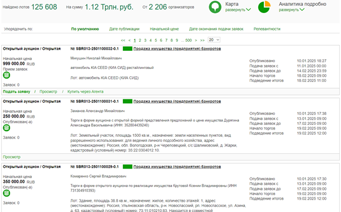Sort by Дате окончания подачи заявок
Image resolution: width=341 pixels, height=212 pixels.
216,29
